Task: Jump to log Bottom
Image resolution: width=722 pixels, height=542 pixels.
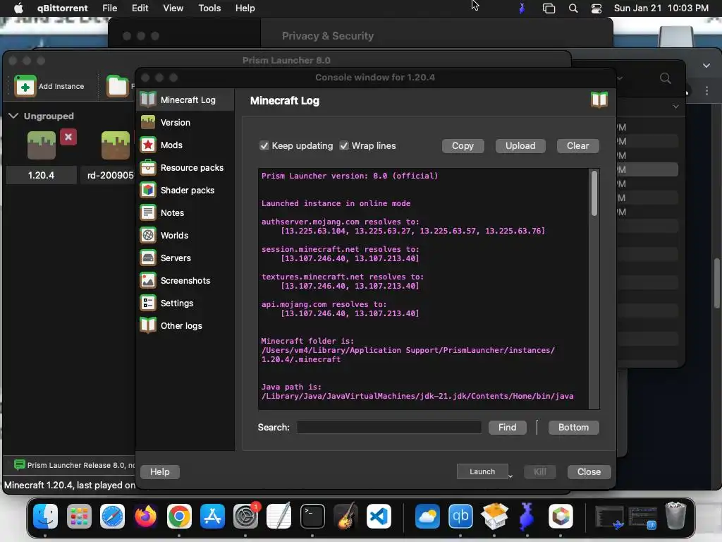Action: [574, 427]
